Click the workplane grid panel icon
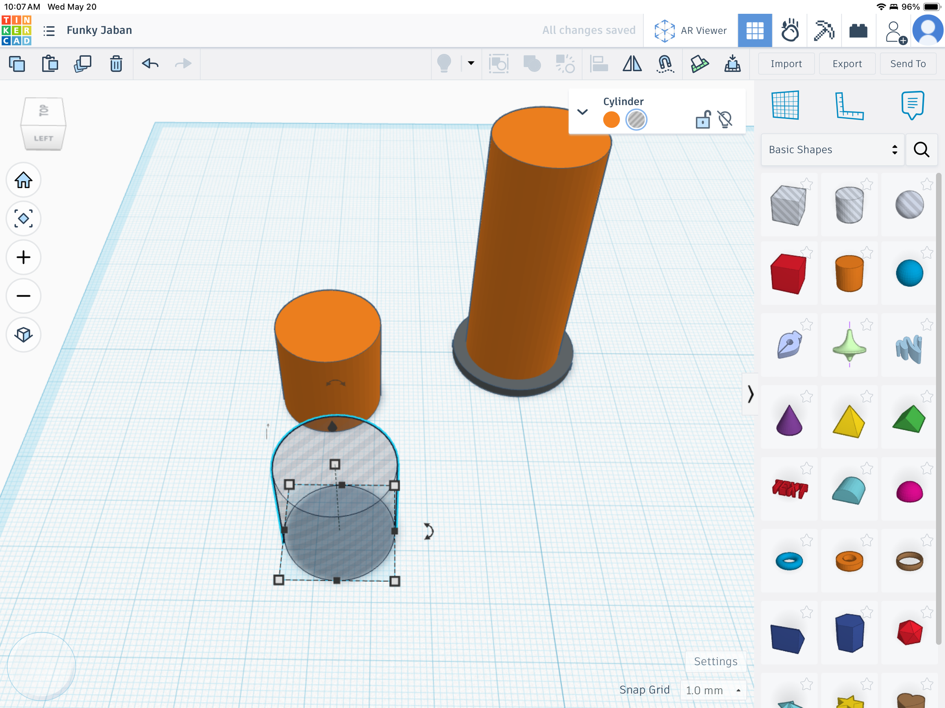 [785, 105]
